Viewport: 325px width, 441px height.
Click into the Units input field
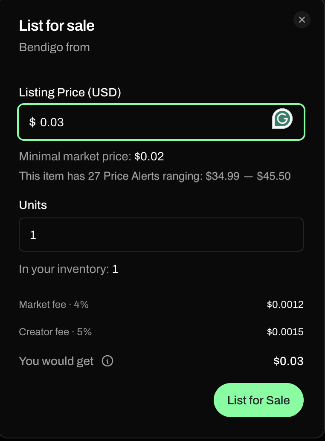click(161, 235)
